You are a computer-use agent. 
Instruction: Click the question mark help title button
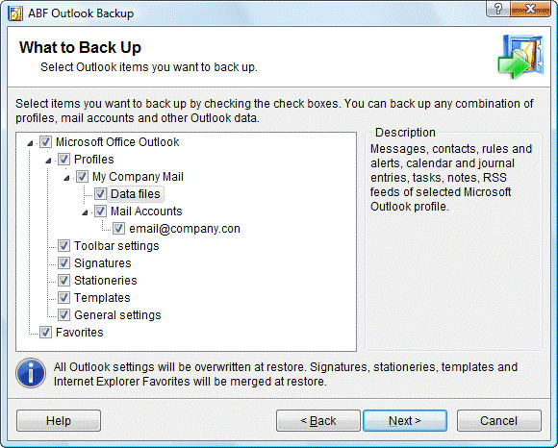point(498,9)
